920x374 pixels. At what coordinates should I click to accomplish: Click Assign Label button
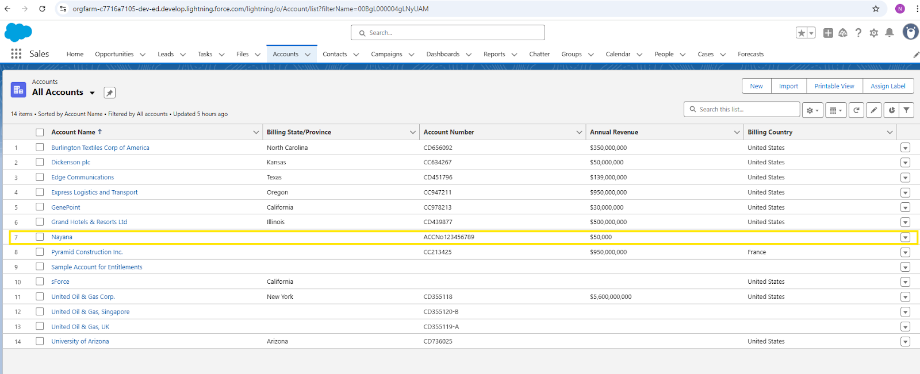(x=888, y=86)
